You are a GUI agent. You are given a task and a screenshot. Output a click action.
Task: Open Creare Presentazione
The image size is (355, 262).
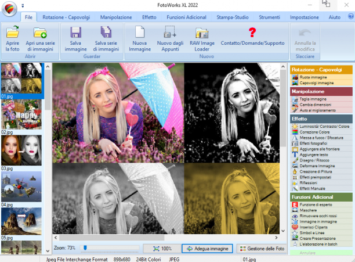[x=321, y=239]
